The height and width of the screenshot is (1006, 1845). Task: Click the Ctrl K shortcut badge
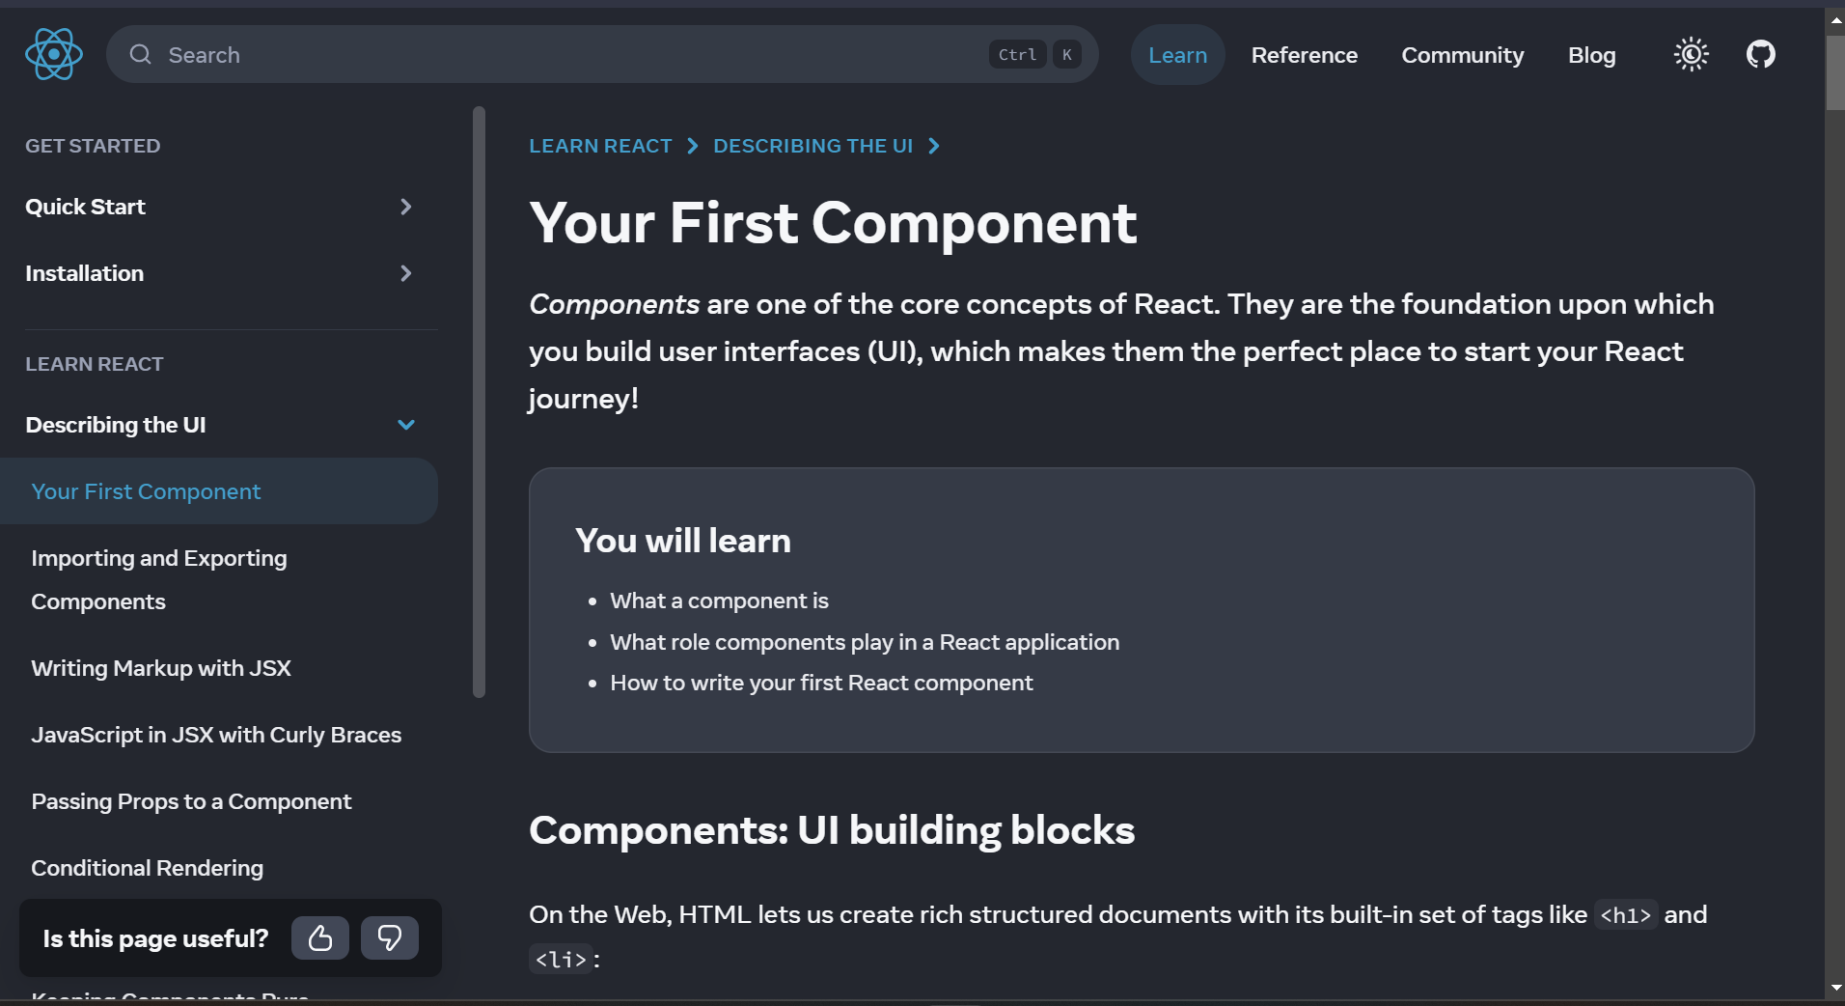1034,54
